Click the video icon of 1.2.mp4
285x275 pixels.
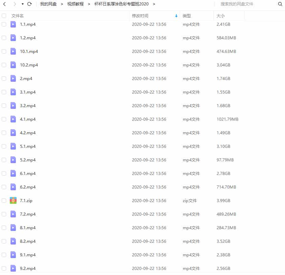(x=13, y=38)
